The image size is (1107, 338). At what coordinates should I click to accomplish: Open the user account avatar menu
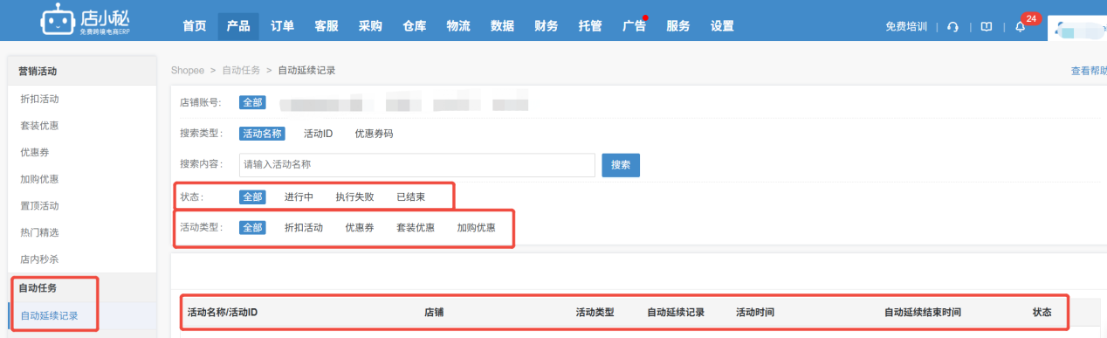click(1076, 30)
